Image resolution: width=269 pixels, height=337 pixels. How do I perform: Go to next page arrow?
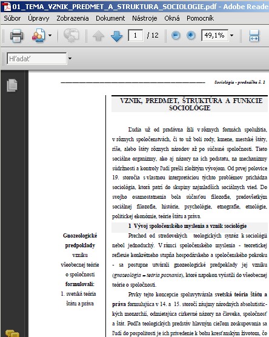[117, 36]
